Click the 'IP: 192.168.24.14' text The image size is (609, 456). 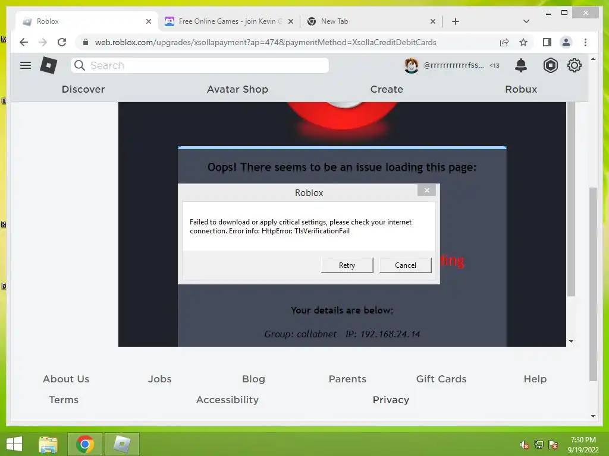point(382,334)
